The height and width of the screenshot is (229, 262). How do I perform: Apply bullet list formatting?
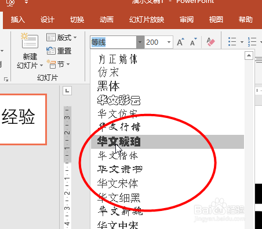click(232, 42)
